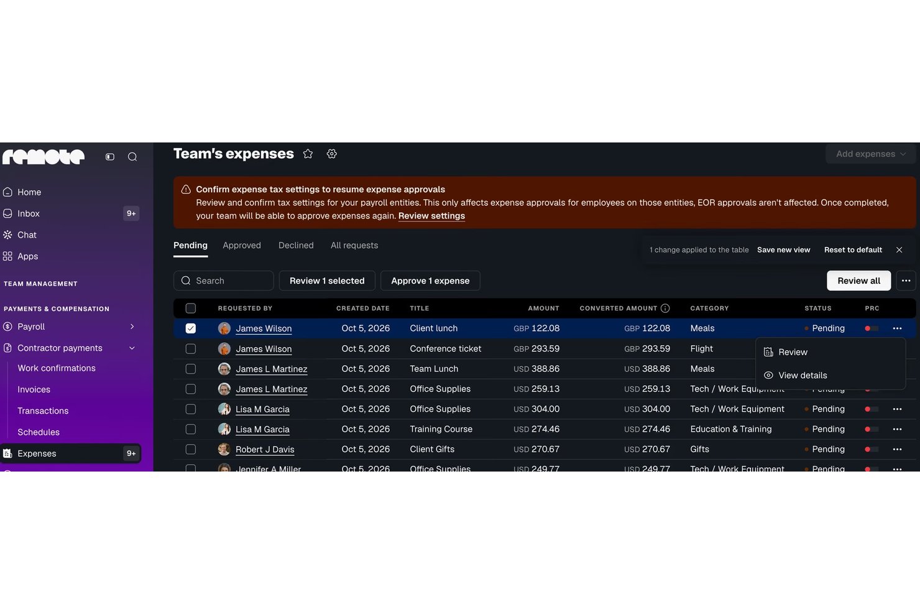The width and height of the screenshot is (920, 614).
Task: Click Reset to default
Action: (x=853, y=249)
